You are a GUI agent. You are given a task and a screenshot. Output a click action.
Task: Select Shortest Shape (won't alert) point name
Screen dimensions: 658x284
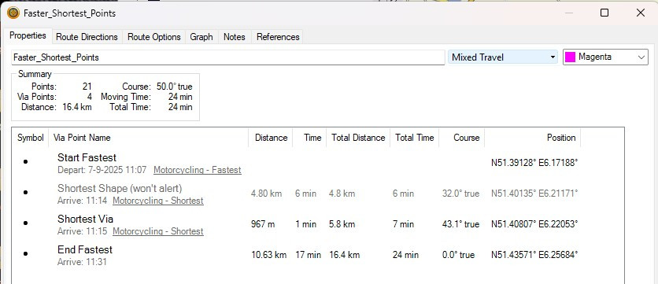pos(120,188)
